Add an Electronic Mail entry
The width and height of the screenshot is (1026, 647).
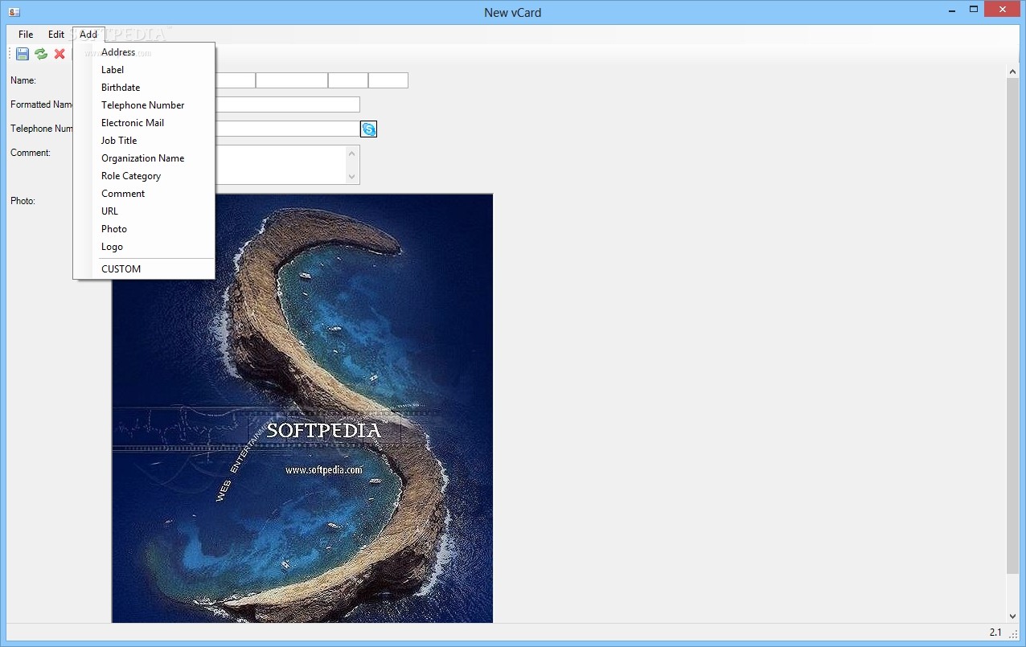pyautogui.click(x=144, y=123)
